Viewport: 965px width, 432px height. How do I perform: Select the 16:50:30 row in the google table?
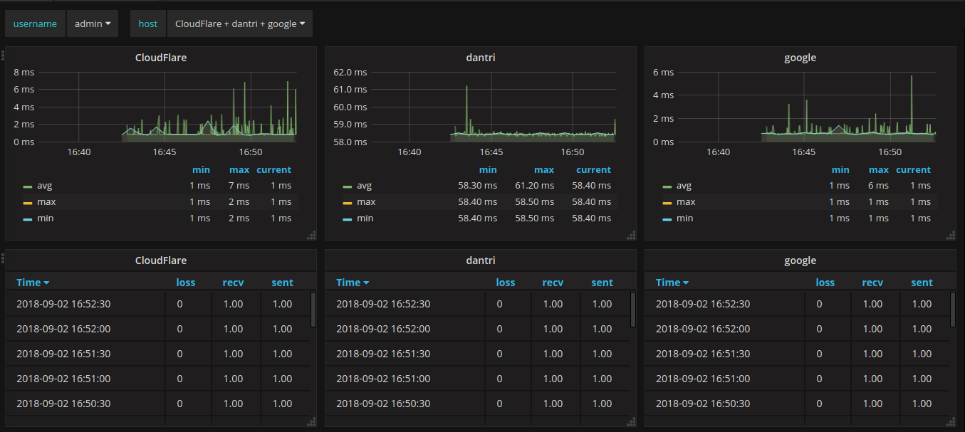[797, 404]
